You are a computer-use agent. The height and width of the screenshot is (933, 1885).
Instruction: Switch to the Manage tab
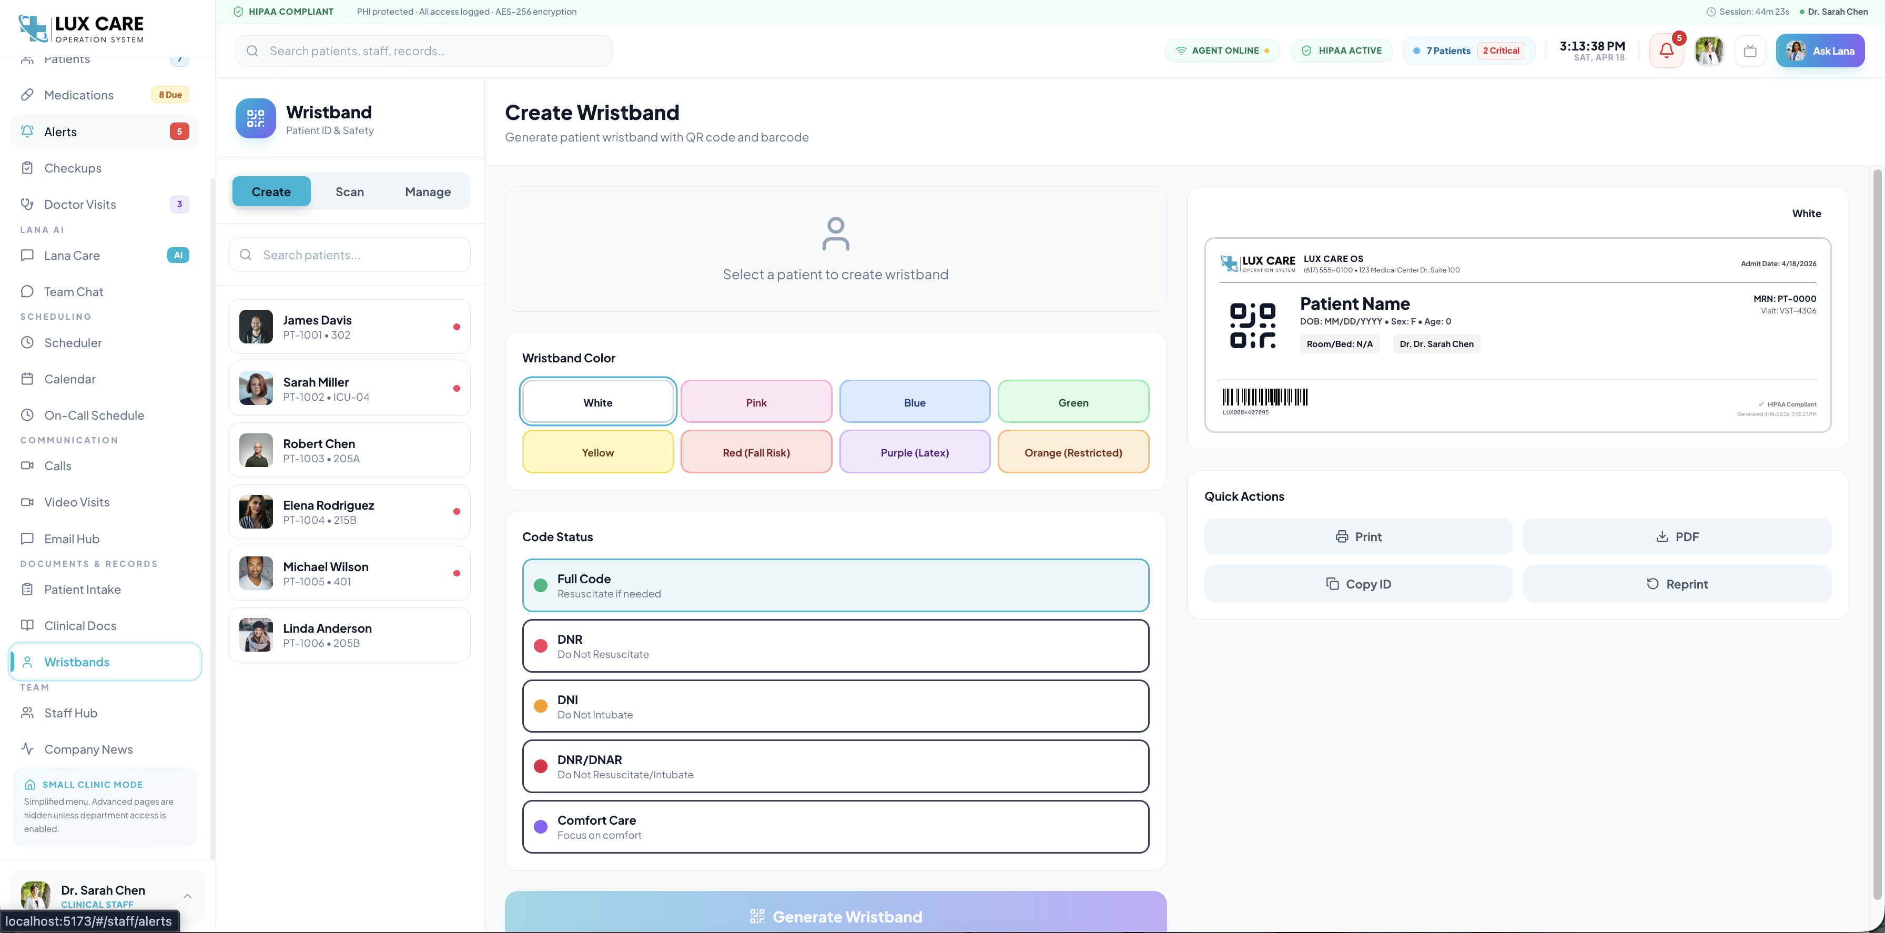(x=428, y=192)
